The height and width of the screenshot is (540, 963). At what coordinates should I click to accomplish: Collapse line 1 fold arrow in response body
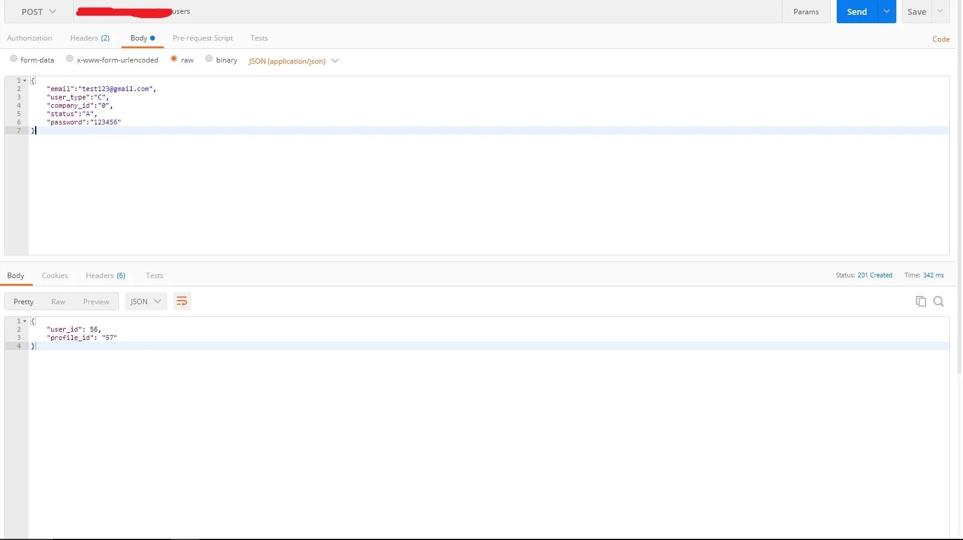25,321
